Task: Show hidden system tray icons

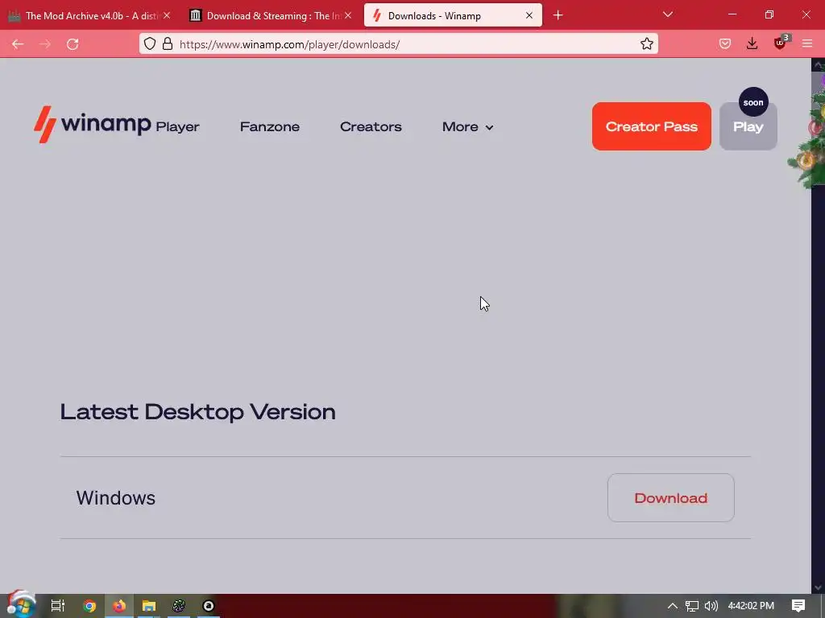Action: pos(672,606)
